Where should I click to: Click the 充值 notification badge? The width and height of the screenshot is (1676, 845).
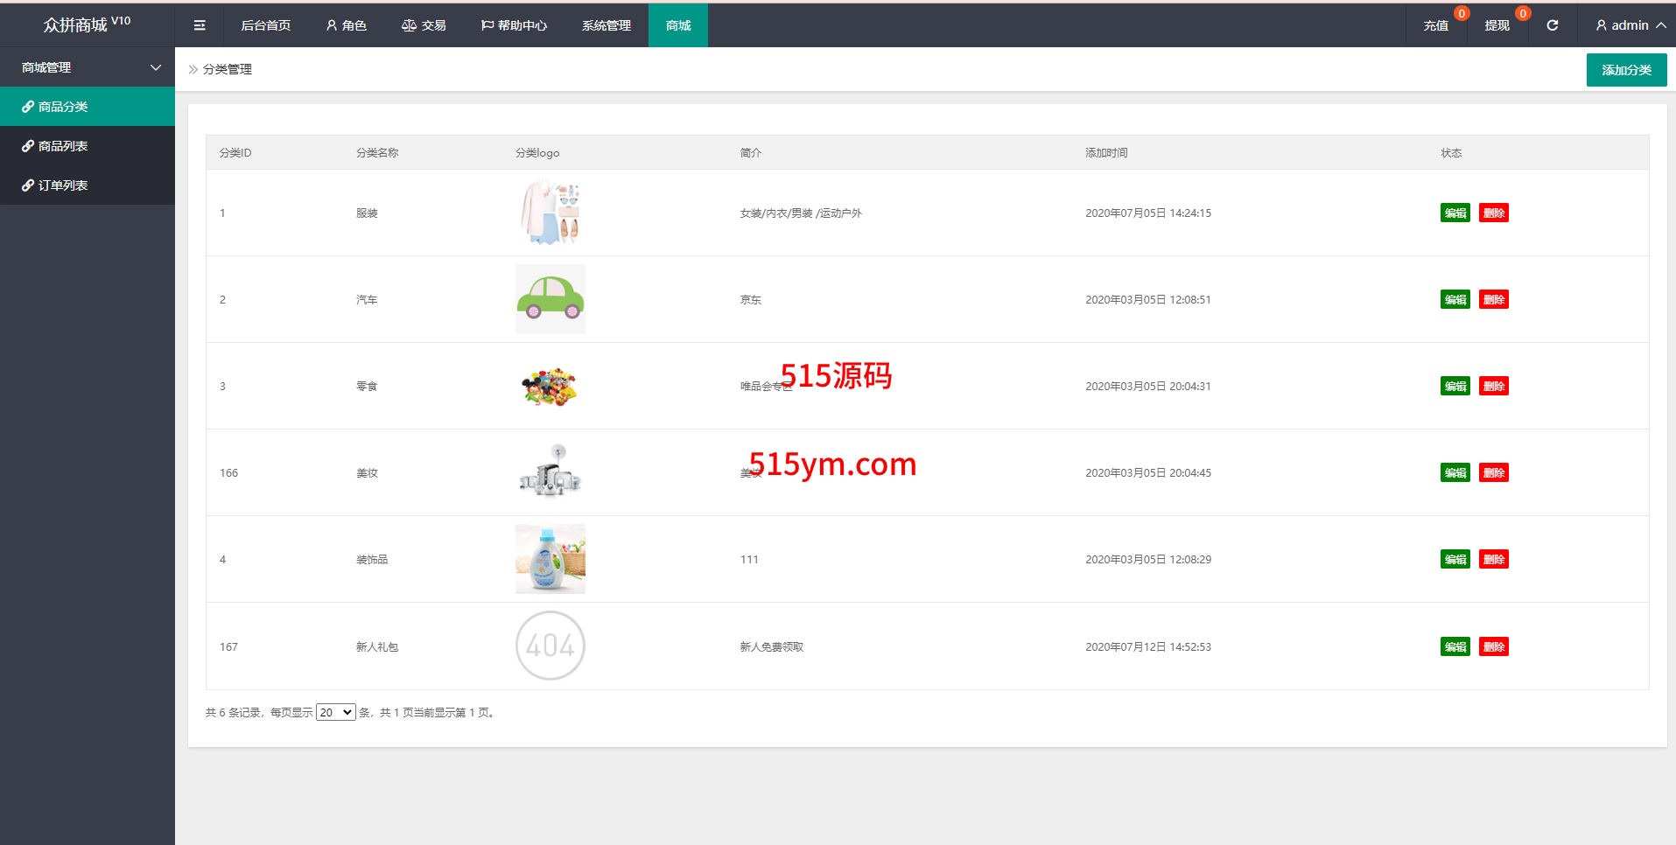(x=1462, y=13)
